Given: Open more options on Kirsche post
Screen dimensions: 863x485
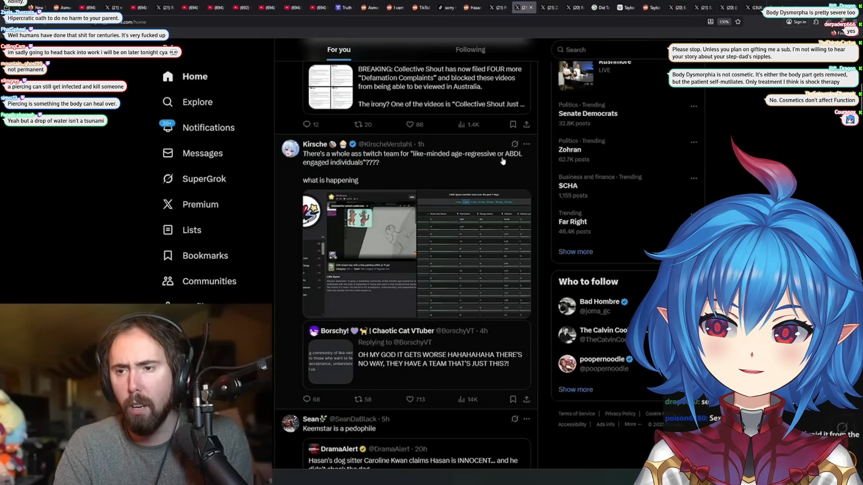Looking at the screenshot, I should pos(526,144).
